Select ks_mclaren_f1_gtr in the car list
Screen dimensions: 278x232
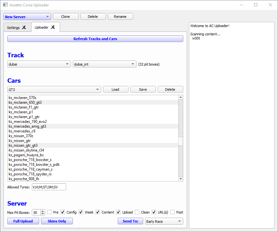[x=93, y=107]
